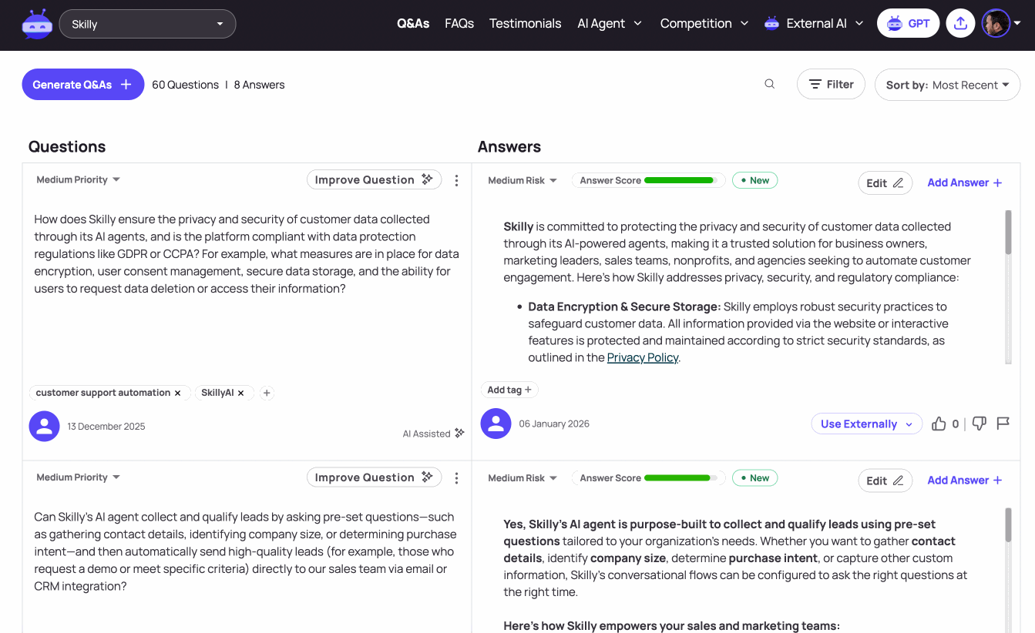Open the search magnifier icon
The height and width of the screenshot is (633, 1035).
point(769,84)
